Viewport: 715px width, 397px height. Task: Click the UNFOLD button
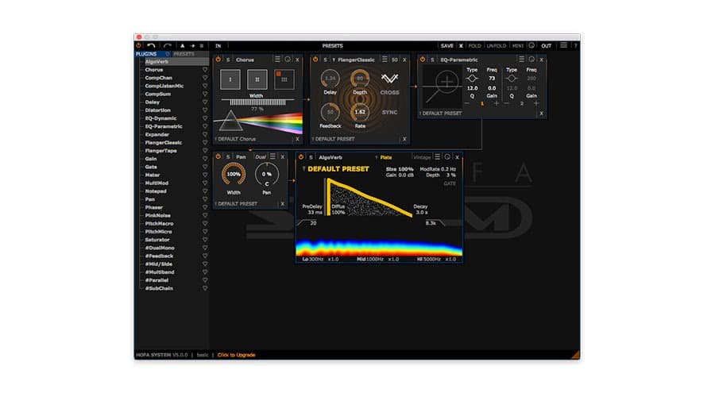coord(497,45)
